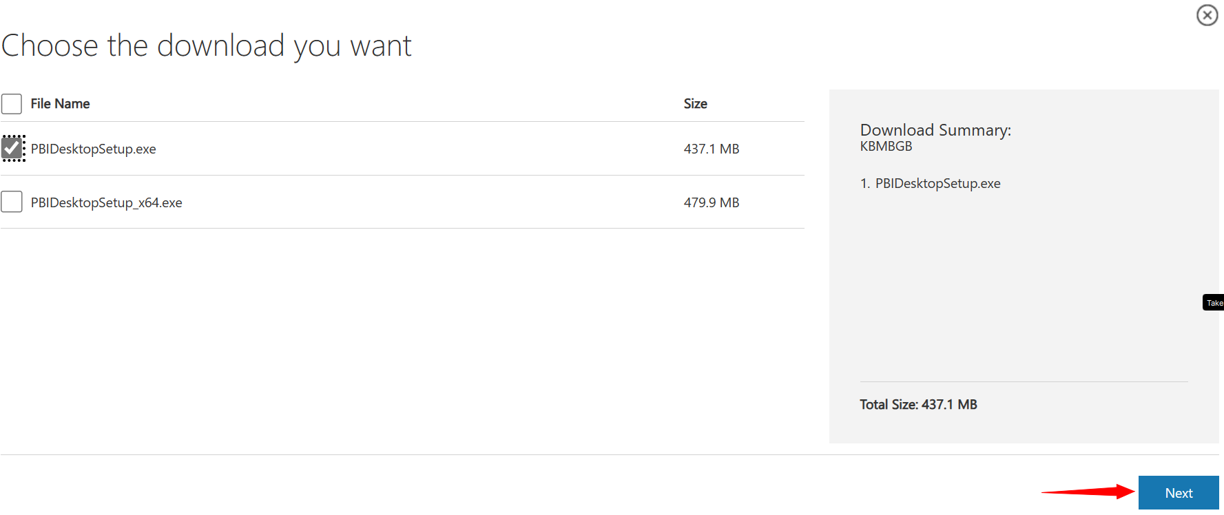Open the Take survey feedback tab

click(1214, 302)
